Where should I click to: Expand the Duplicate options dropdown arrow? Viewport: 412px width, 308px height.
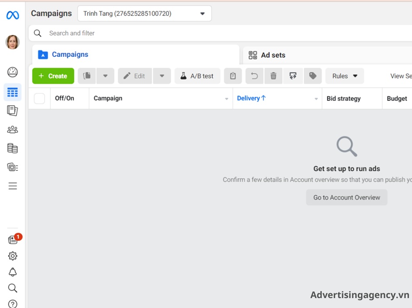tap(106, 76)
